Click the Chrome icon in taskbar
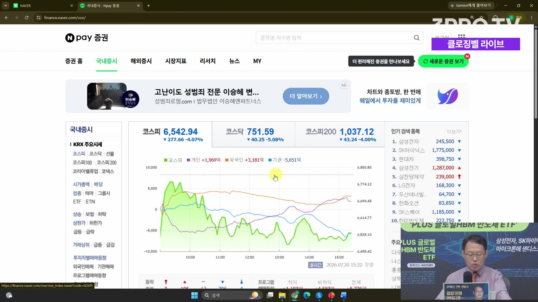 click(294, 295)
